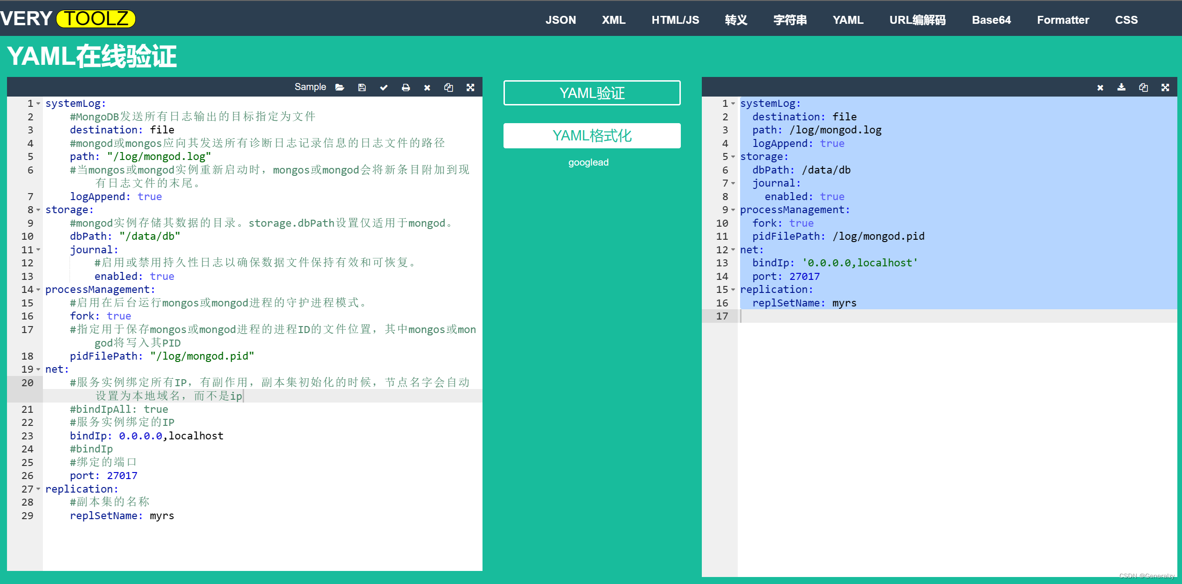Open the HTML/JS menu

click(x=675, y=20)
